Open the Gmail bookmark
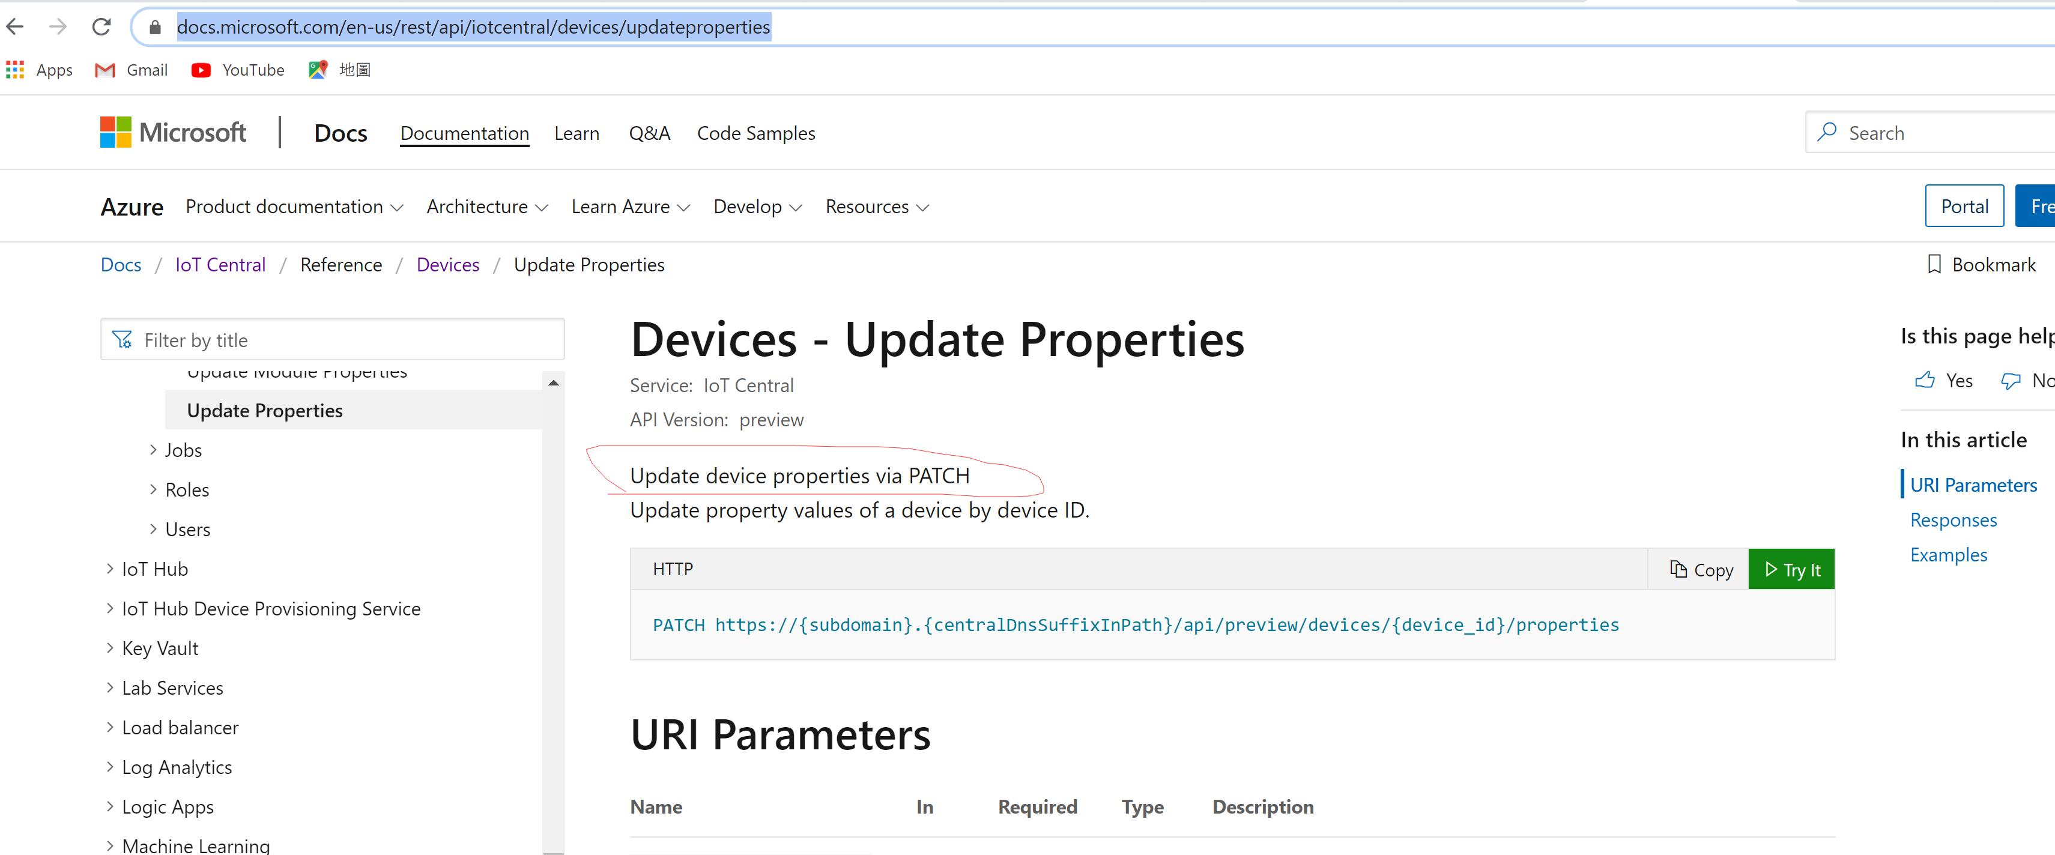The height and width of the screenshot is (855, 2055). coord(132,70)
